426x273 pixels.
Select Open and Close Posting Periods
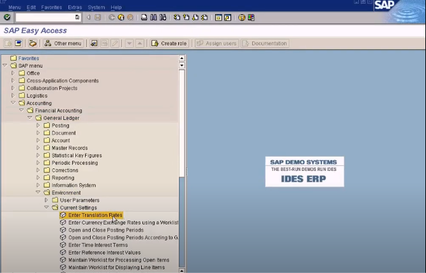click(106, 230)
